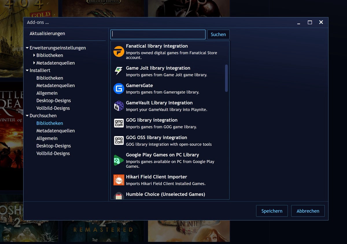This screenshot has height=244, width=347.
Task: Collapse the Erweiterungseinstellungen tree section
Action: (x=27, y=48)
